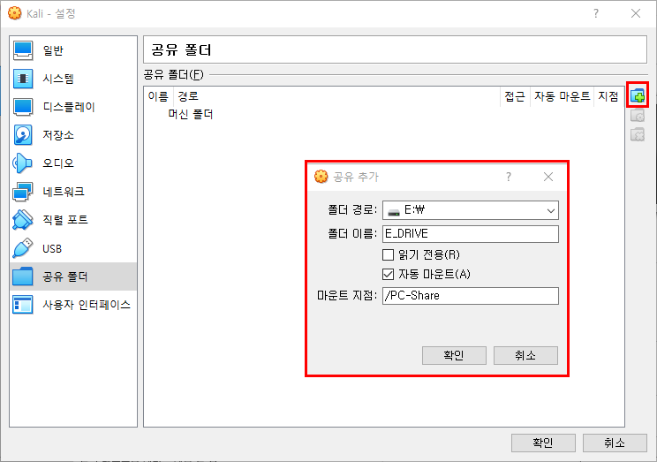Click the 접근 column header
Viewport: 657px width, 462px height.
pos(515,96)
